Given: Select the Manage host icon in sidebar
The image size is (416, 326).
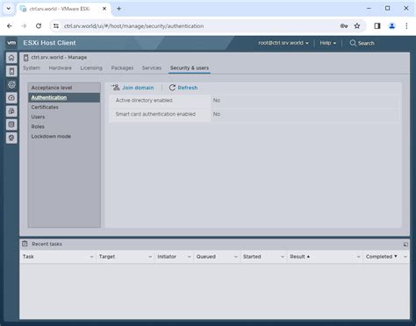Looking at the screenshot, I should 11,71.
